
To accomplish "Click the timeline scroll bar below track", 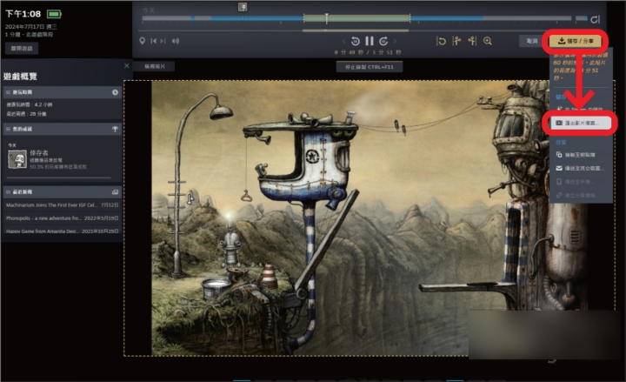I will tap(356, 30).
